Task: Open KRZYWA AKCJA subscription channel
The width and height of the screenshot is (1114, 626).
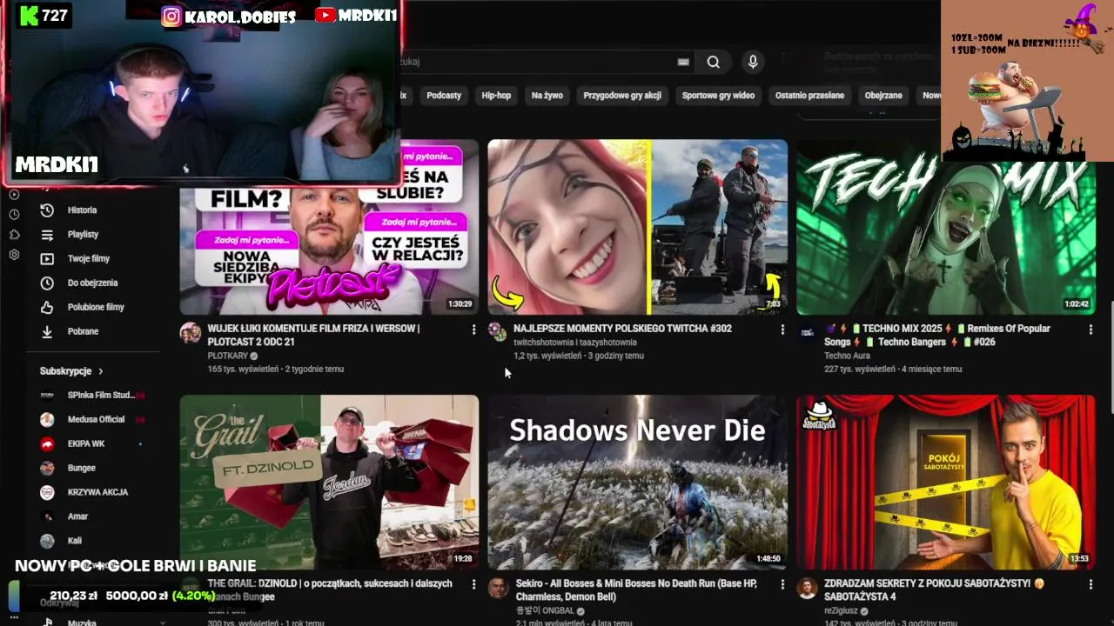Action: click(92, 492)
